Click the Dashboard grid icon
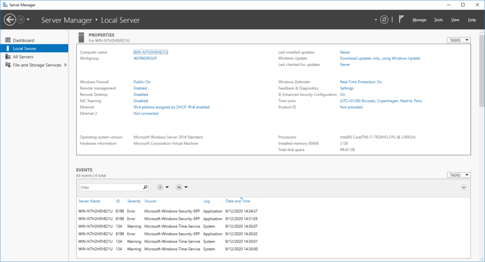The image size is (485, 262). tap(8, 40)
